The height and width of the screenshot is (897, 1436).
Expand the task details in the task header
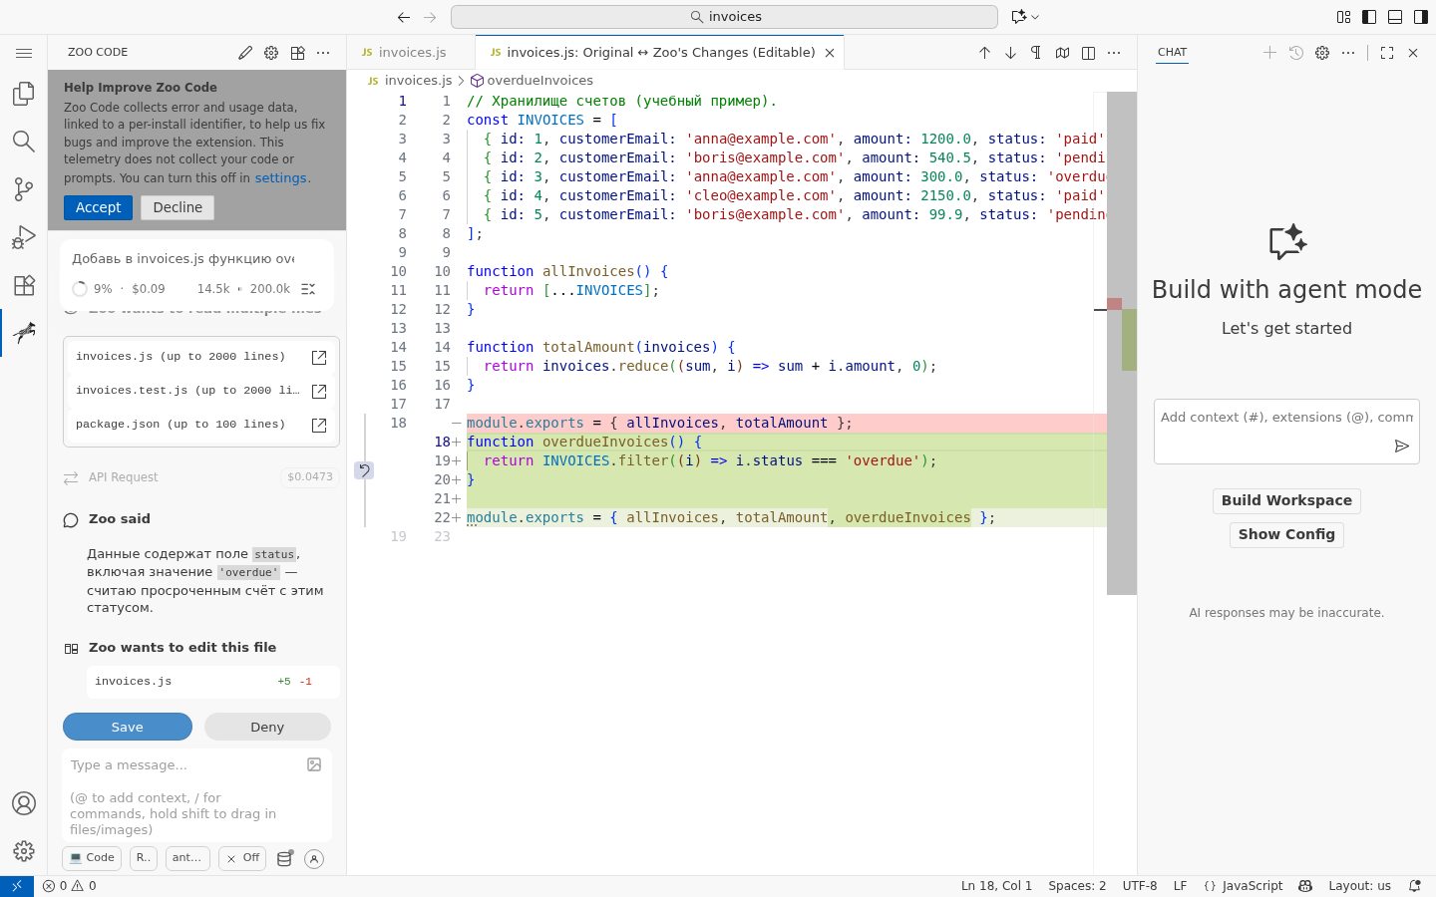(x=308, y=289)
